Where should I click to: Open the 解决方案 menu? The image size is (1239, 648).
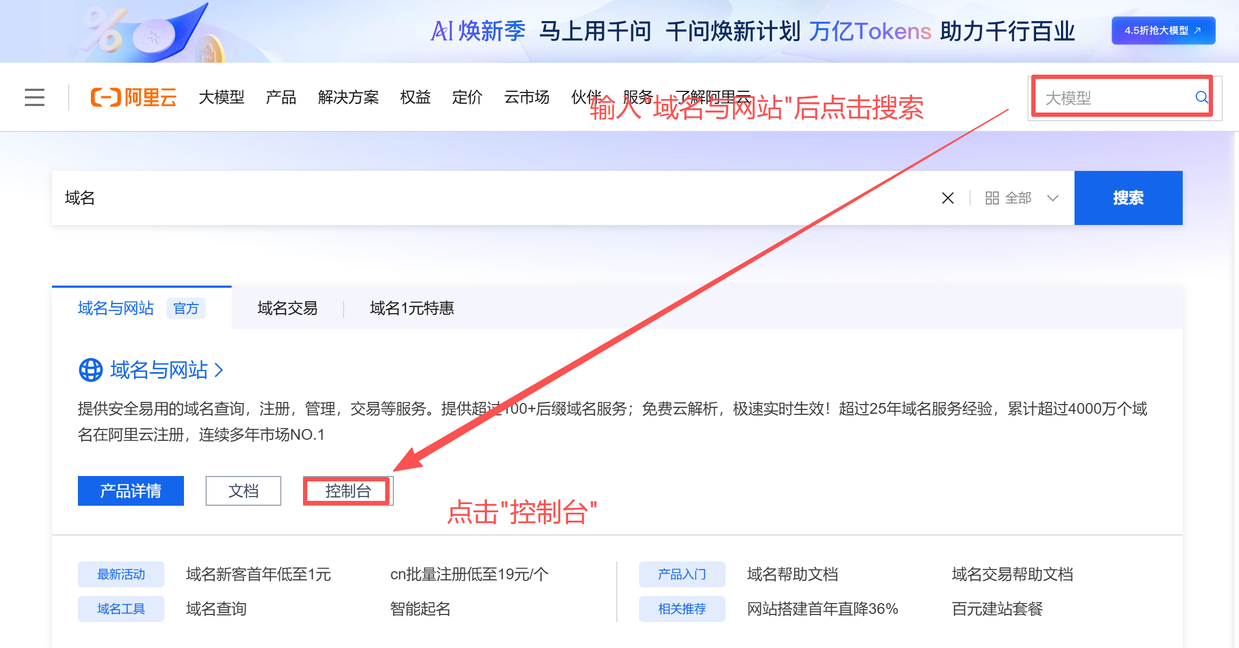click(x=348, y=97)
